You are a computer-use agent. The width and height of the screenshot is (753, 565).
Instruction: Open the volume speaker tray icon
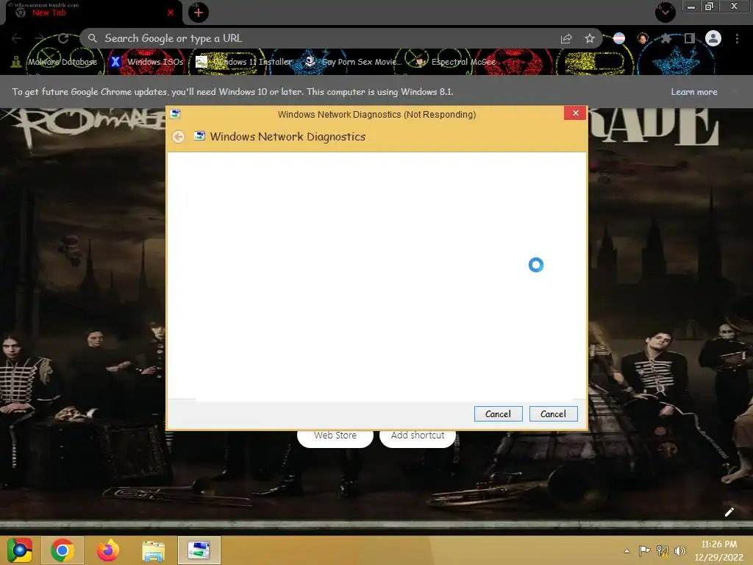click(x=679, y=550)
